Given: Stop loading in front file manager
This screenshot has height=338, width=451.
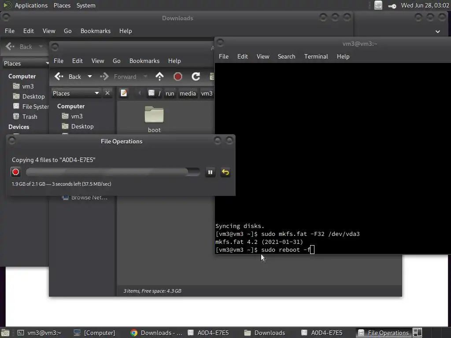Looking at the screenshot, I should click(178, 77).
